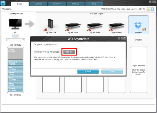Click the 'Backup Target' heading
The height and width of the screenshot is (113, 157).
point(97,14)
